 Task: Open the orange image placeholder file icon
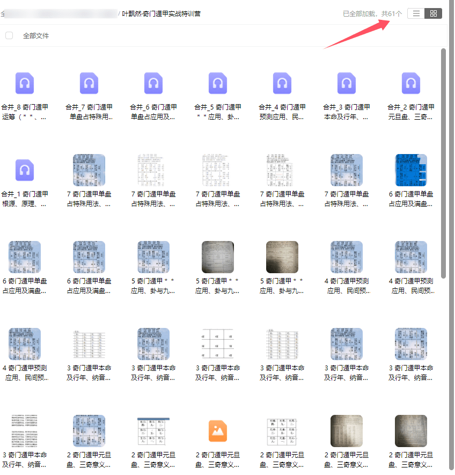218,430
